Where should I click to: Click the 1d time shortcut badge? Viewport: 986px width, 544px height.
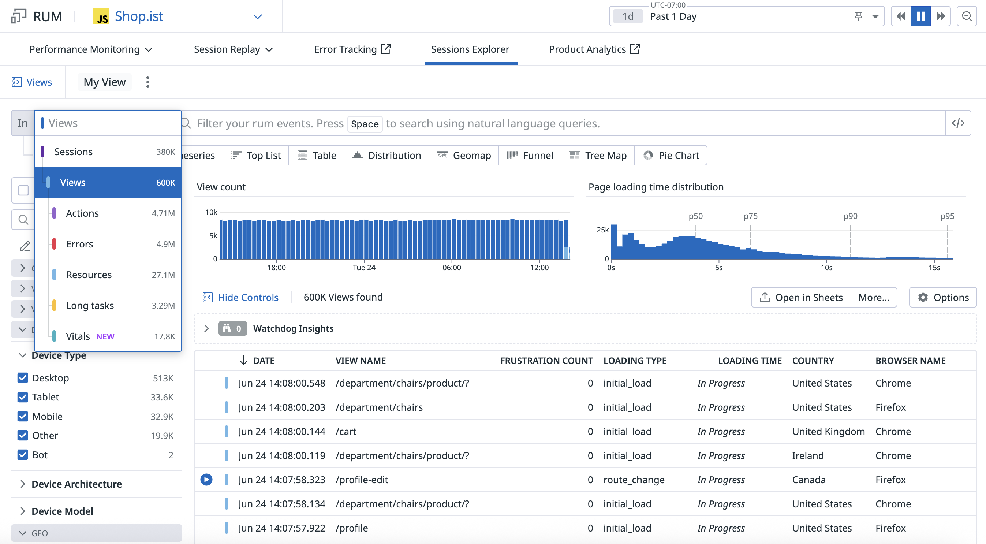click(628, 16)
